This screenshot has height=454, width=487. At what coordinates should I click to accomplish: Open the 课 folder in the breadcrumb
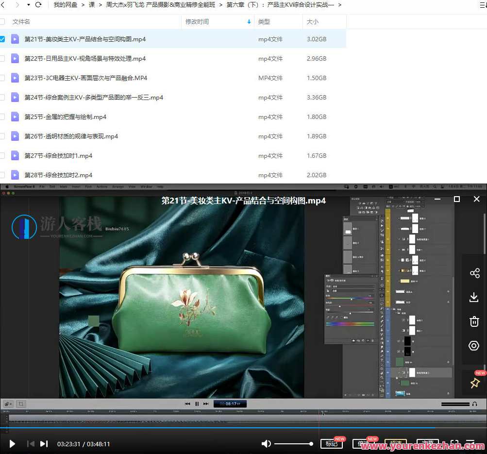(91, 5)
